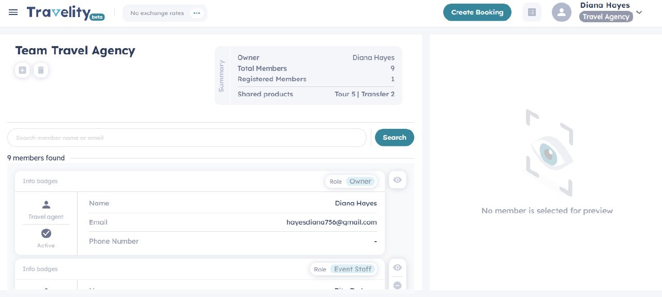The image size is (662, 297).
Task: Remove the Event Staff member minus icon
Action: [397, 285]
